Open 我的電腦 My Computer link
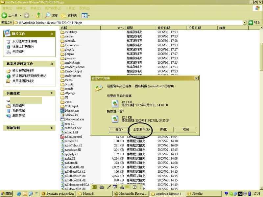This screenshot has height=197, width=263. click(x=18, y=111)
